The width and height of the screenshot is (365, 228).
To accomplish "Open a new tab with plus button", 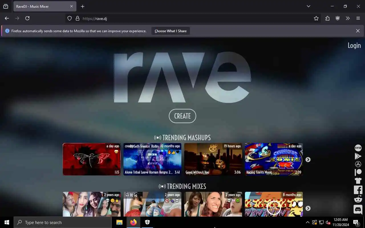I will click(x=82, y=6).
